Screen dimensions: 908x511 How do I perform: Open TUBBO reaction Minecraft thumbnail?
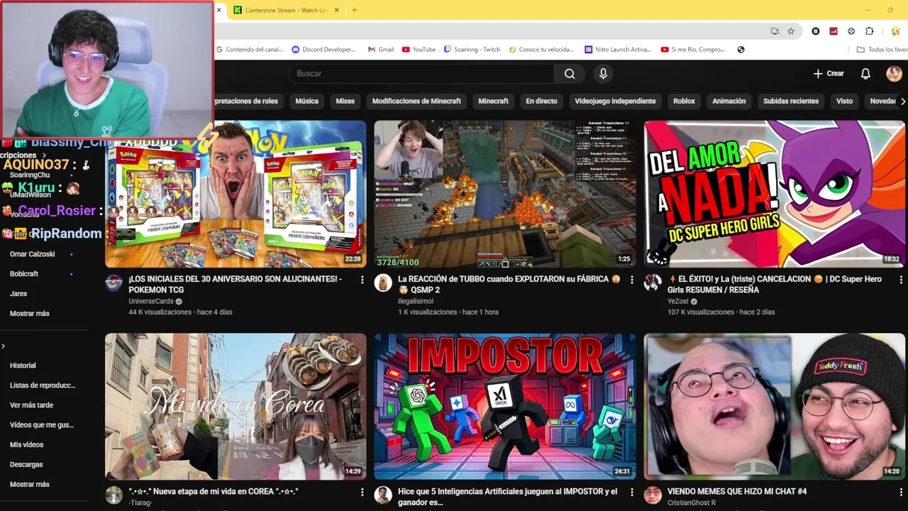click(505, 194)
